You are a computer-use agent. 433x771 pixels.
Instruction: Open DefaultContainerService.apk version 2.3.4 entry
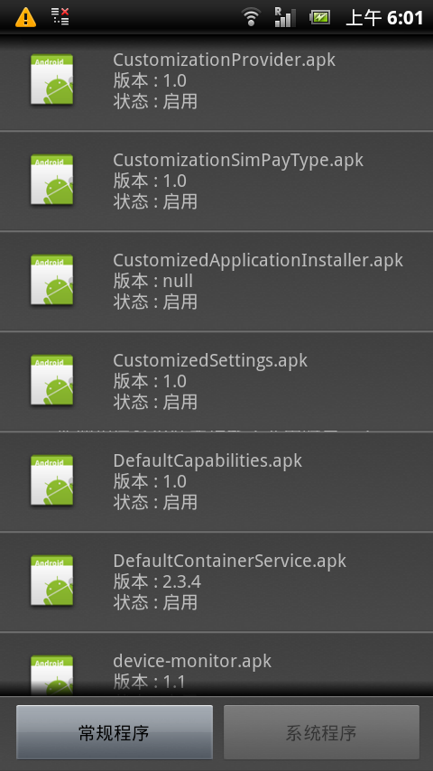click(x=216, y=581)
